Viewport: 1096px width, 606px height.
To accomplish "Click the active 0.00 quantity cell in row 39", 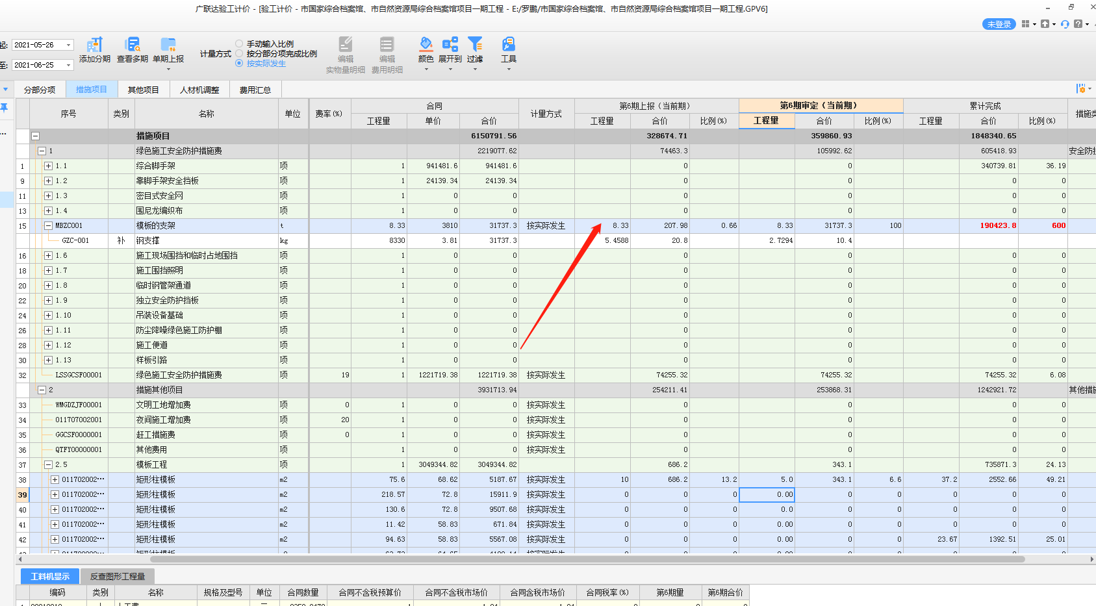I will (x=767, y=495).
